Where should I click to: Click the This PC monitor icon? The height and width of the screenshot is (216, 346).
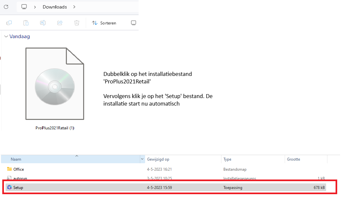click(24, 7)
